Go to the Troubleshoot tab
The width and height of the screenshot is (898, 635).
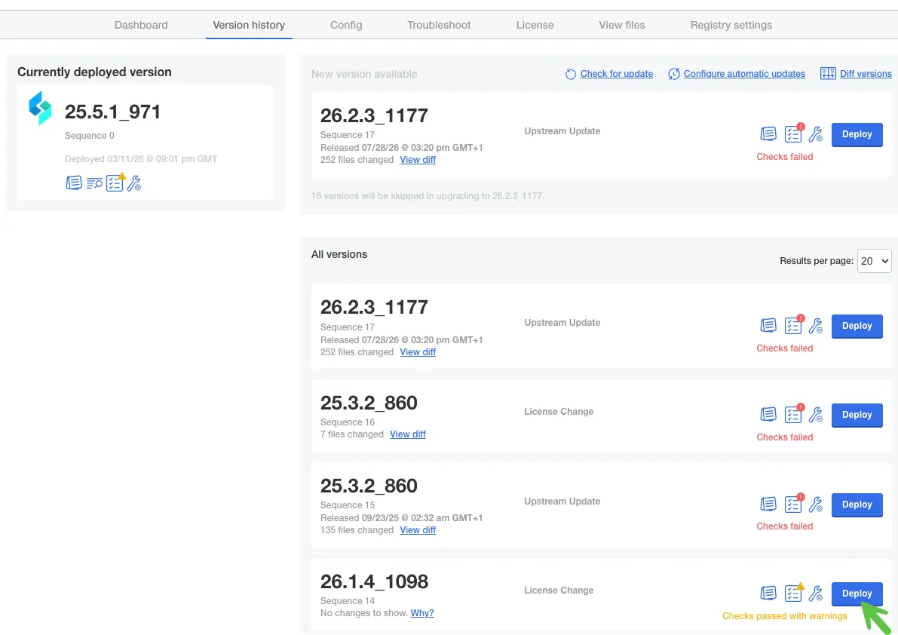[439, 25]
